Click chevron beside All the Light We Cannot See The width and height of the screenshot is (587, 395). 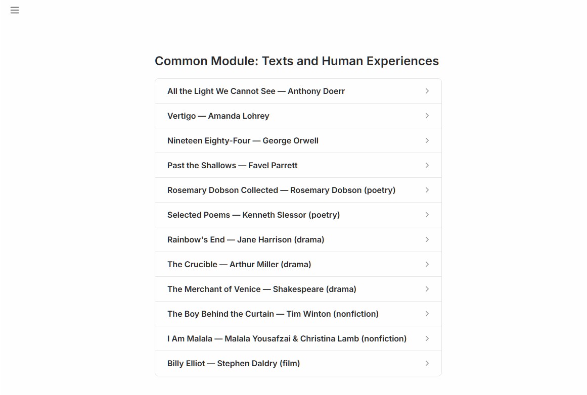[427, 91]
